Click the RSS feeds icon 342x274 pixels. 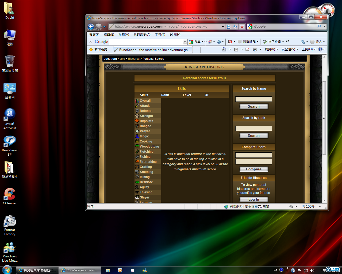coord(236,49)
